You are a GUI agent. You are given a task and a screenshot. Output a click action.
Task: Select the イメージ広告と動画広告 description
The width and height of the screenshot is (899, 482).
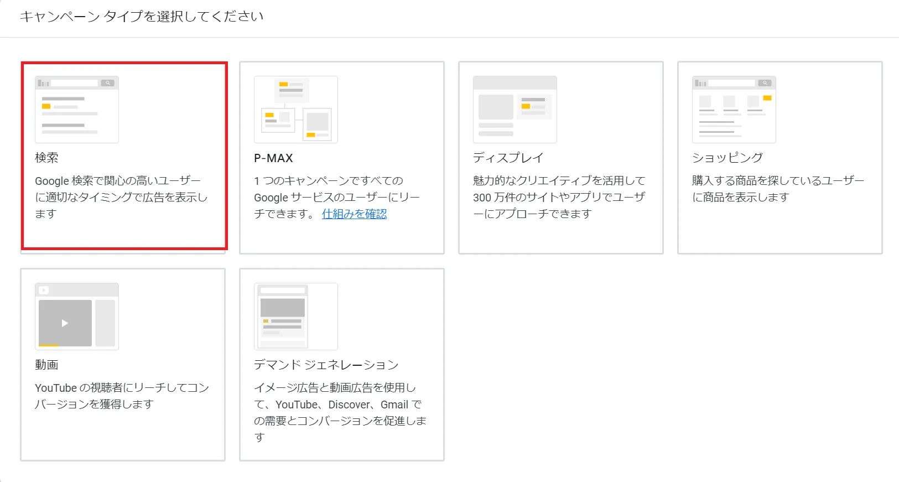coord(340,412)
